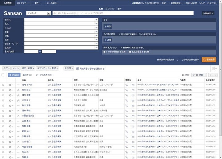Check the 氏名が重複する名刺 option
This screenshot has width=222, height=159.
pos(130,52)
